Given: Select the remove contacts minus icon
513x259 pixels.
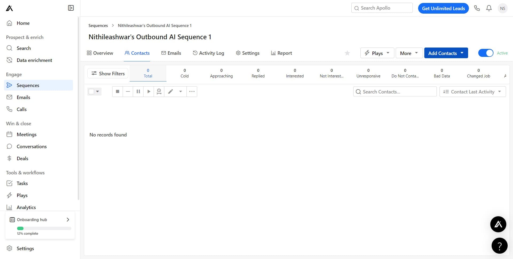Looking at the screenshot, I should (128, 91).
